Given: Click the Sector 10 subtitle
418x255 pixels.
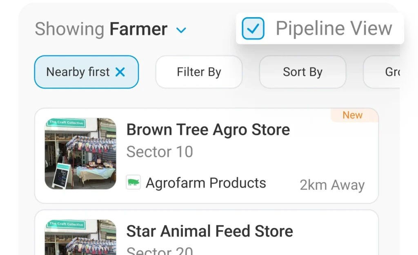Looking at the screenshot, I should coord(160,152).
